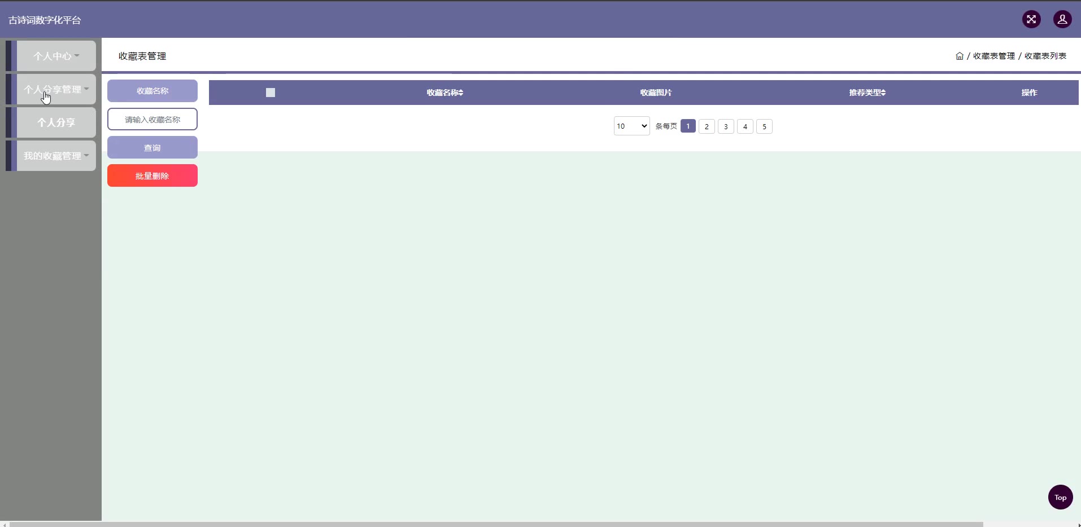Click the Top scroll-to-top button
1081x527 pixels.
click(1060, 497)
